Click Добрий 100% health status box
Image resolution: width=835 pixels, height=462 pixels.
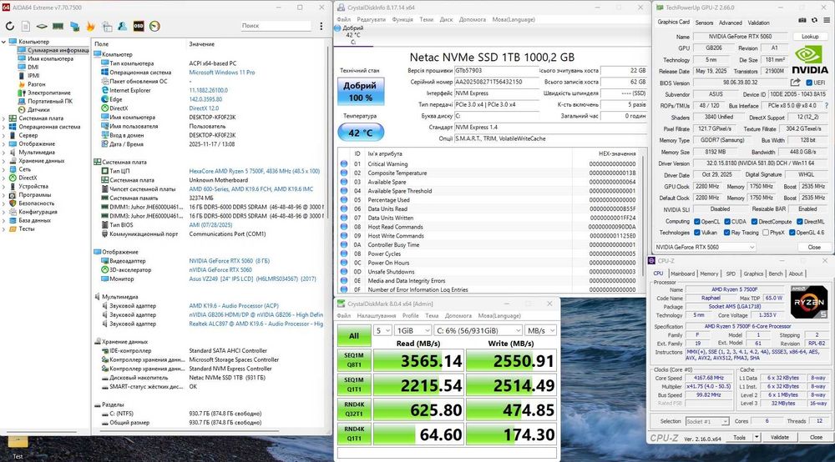pyautogui.click(x=361, y=92)
